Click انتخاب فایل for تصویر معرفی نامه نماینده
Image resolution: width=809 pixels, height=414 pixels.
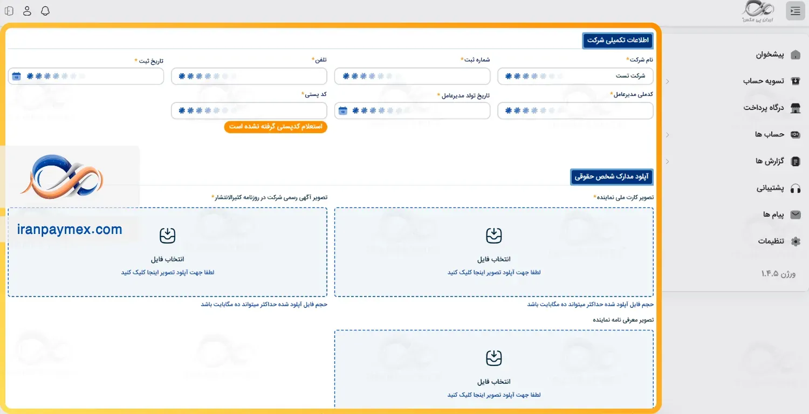click(494, 382)
